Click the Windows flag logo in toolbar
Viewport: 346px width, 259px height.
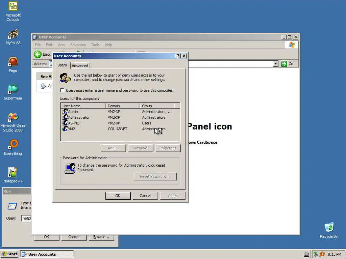click(x=292, y=45)
